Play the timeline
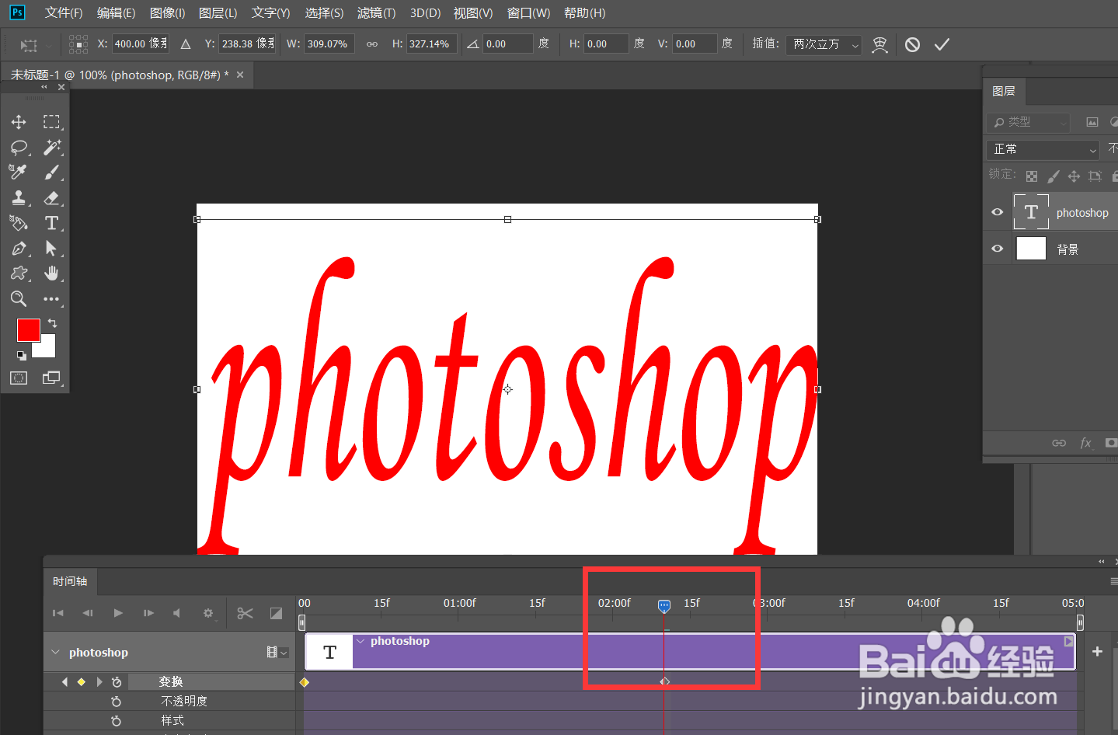 [118, 613]
